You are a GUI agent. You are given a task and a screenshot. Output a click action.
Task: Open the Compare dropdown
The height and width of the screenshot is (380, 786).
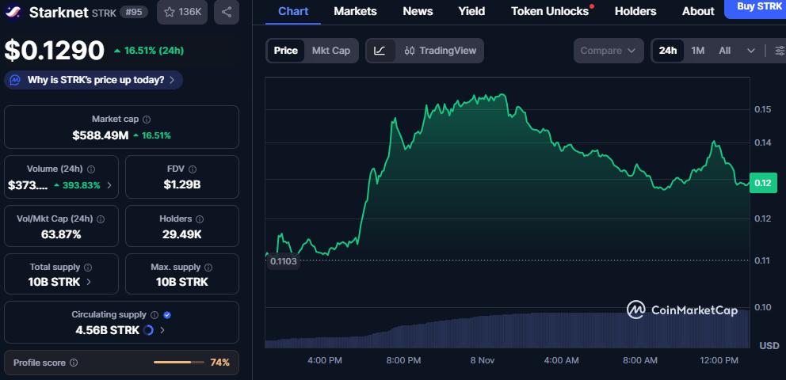click(608, 51)
